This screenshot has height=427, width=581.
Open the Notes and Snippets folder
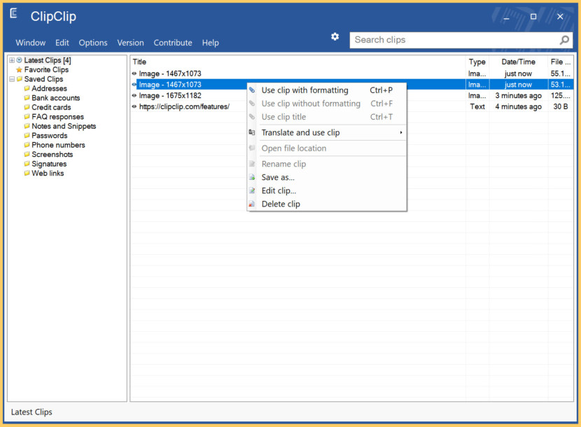point(64,126)
